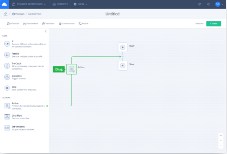
Task: Click the Data Flow action icon
Action: tap(7, 117)
